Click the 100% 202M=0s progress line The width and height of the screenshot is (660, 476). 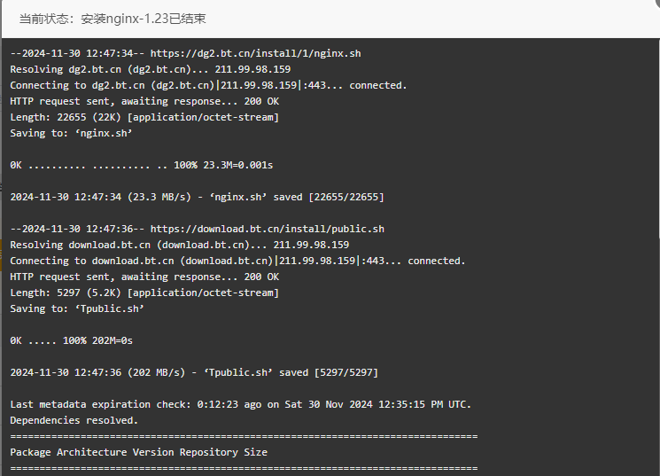click(x=71, y=340)
